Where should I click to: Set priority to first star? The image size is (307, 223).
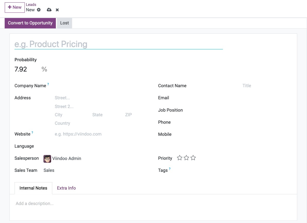[x=179, y=158]
